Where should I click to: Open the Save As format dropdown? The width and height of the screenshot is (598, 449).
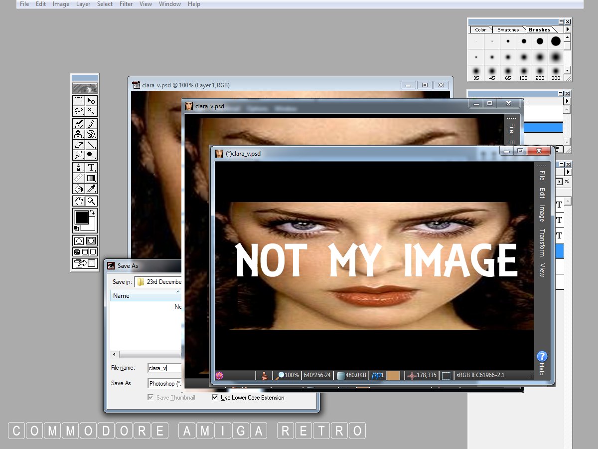(x=165, y=384)
